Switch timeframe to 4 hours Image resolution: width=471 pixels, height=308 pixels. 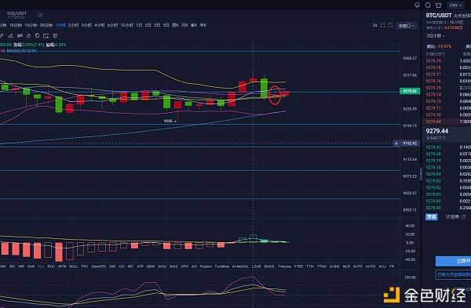coord(100,25)
